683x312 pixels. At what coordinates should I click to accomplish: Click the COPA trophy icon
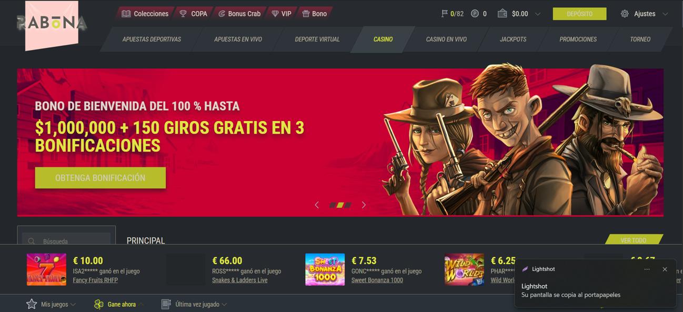[x=183, y=14]
